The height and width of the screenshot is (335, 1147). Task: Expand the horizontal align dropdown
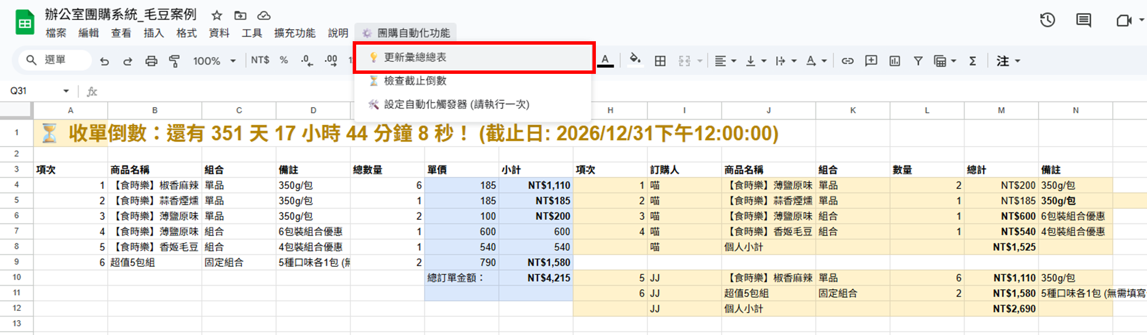(725, 61)
